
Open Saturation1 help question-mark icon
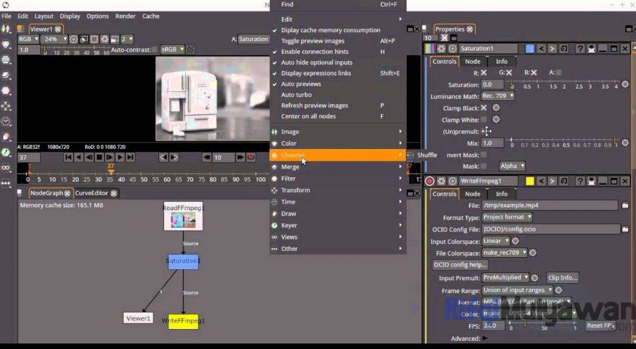pos(581,48)
